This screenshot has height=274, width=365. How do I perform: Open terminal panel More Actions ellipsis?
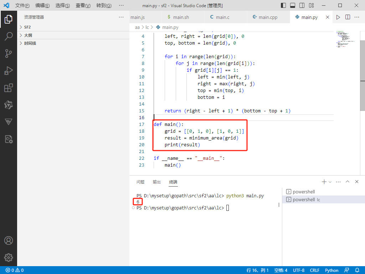[x=338, y=182]
